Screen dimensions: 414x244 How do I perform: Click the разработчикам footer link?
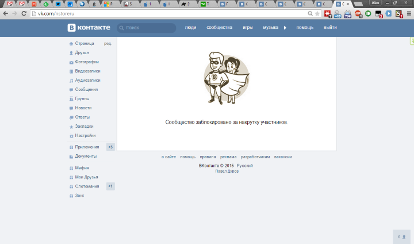[255, 157]
